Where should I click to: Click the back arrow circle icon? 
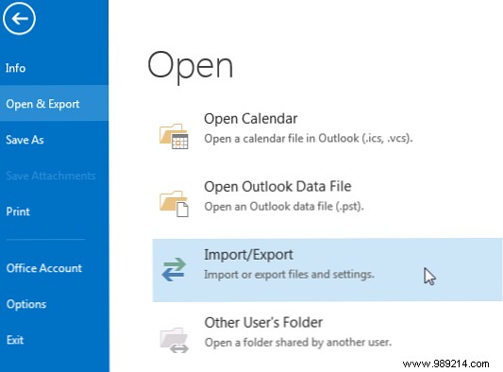(x=19, y=18)
